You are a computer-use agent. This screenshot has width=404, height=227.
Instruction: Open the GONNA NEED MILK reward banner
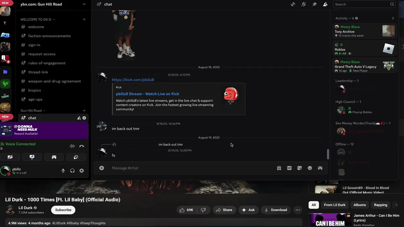[x=44, y=130]
